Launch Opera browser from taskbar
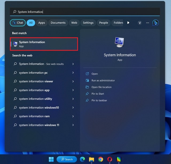Viewport: 171px width, 164px height. coord(110,159)
